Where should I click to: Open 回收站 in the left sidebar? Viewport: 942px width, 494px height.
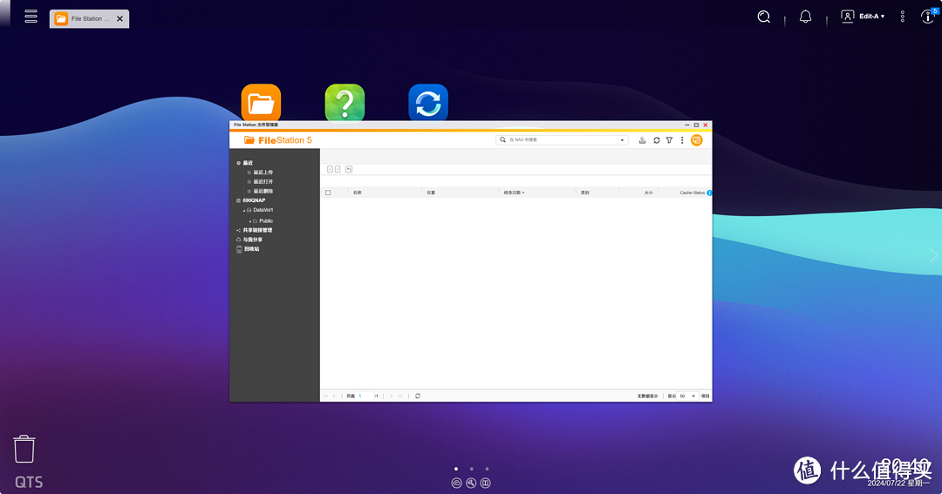[250, 249]
